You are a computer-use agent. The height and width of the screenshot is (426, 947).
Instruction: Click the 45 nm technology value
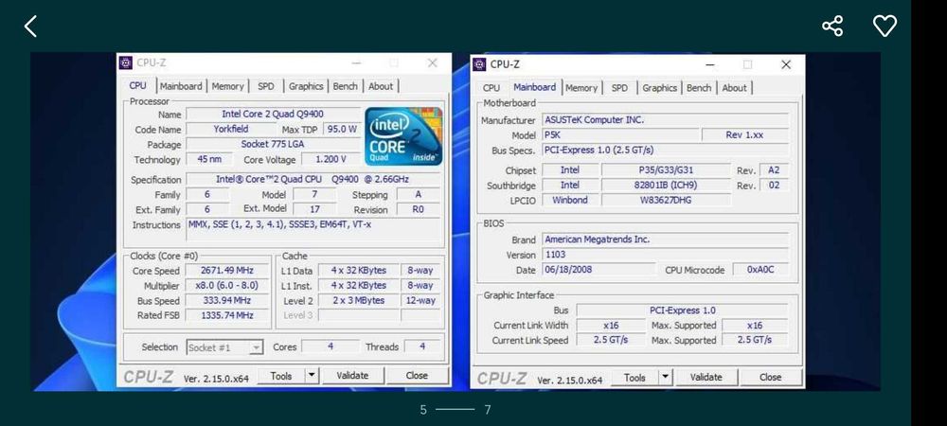[x=209, y=159]
